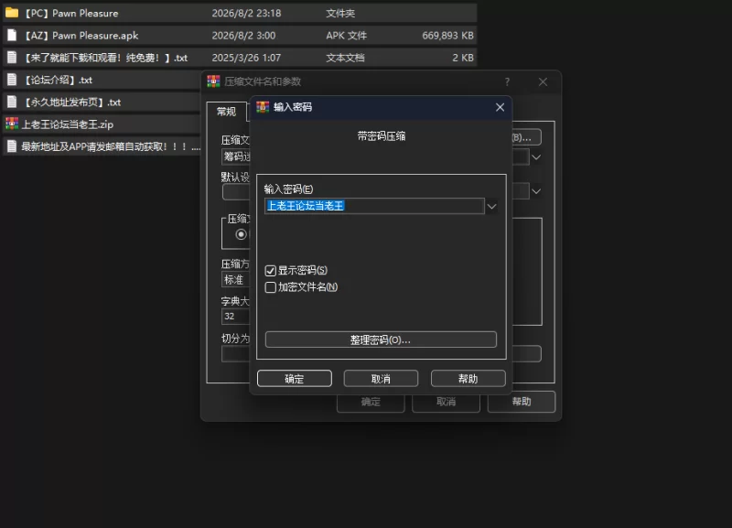Select file name 【论坛介绍】.txt
The height and width of the screenshot is (528, 732).
click(x=58, y=80)
